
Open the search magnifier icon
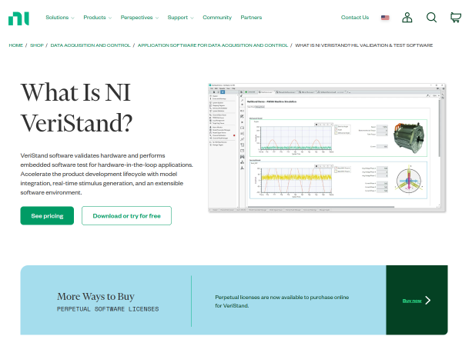click(x=431, y=18)
